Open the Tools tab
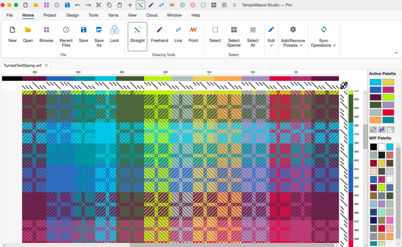402x247 pixels. click(93, 15)
